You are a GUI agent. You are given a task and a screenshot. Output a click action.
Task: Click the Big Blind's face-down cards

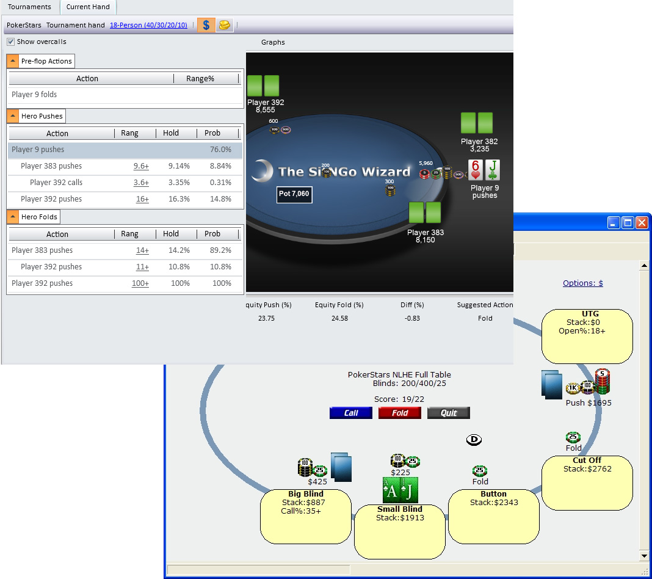click(x=341, y=467)
